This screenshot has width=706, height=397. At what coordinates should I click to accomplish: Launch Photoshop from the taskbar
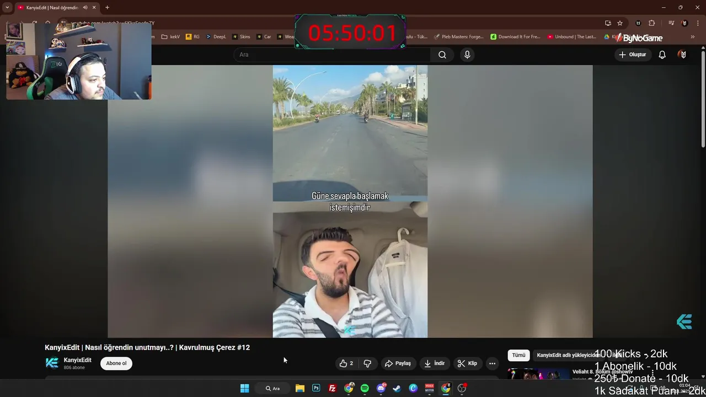[x=316, y=388]
